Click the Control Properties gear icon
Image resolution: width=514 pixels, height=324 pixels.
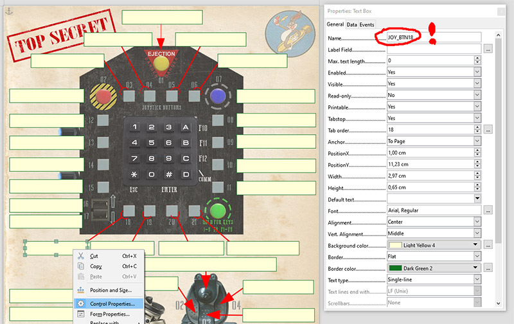80,303
